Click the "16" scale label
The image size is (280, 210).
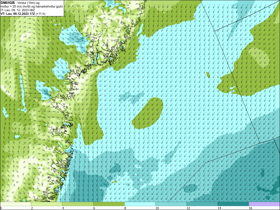250,208
